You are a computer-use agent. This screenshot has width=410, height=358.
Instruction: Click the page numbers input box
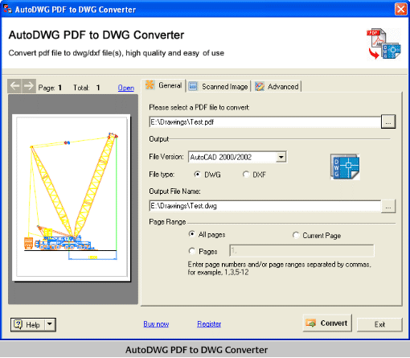tap(301, 251)
